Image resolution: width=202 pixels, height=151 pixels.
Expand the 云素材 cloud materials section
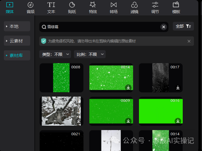[17, 41]
